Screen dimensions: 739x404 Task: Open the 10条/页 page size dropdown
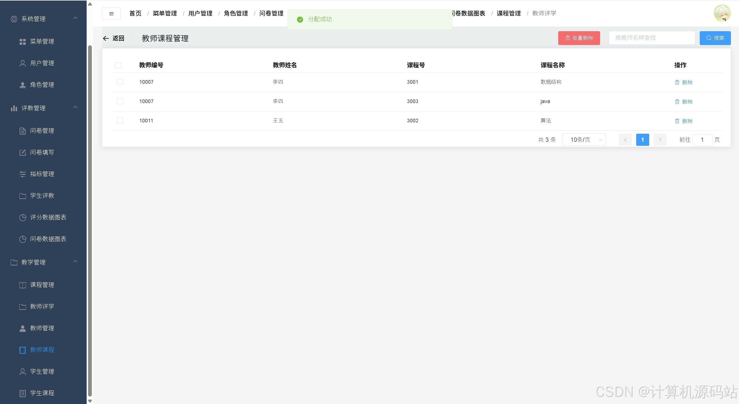coord(584,140)
